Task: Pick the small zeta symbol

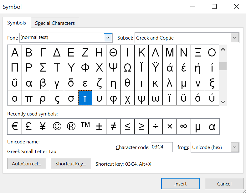Action: click(99, 83)
